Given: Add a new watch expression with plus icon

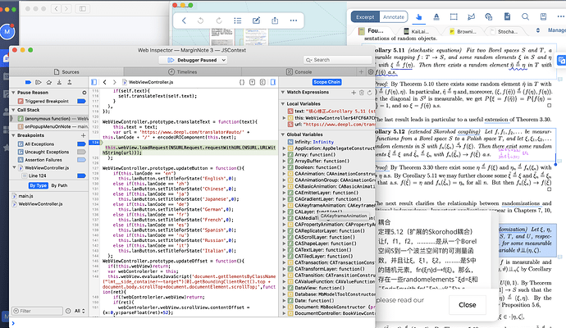Looking at the screenshot, I should (x=354, y=93).
